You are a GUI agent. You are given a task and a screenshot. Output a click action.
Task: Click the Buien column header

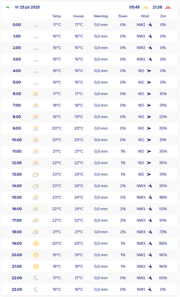coord(123,16)
